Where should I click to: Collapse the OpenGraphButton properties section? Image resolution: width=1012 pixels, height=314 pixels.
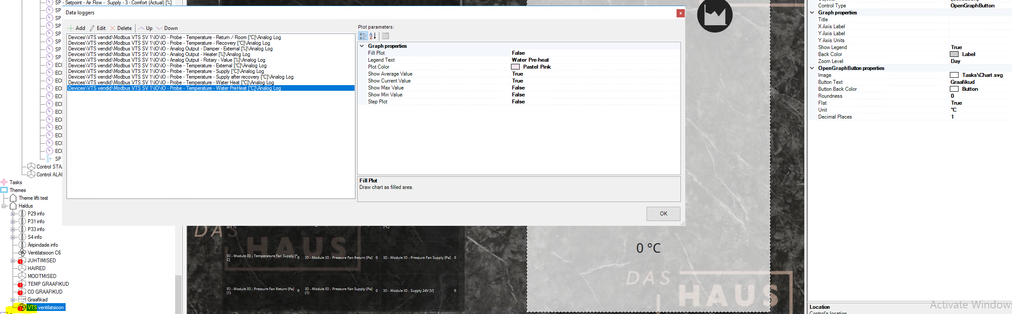coord(812,68)
